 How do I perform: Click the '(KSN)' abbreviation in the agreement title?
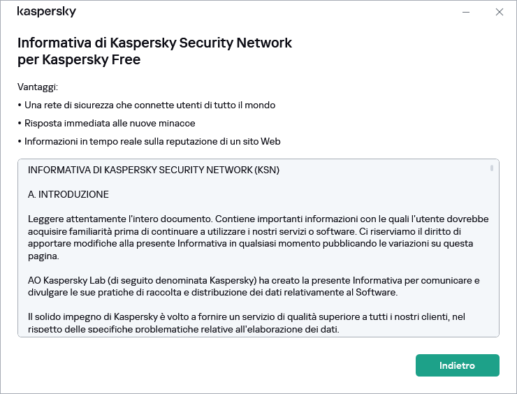267,170
